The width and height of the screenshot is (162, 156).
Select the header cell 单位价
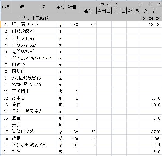pyautogui.click(x=109, y=4)
